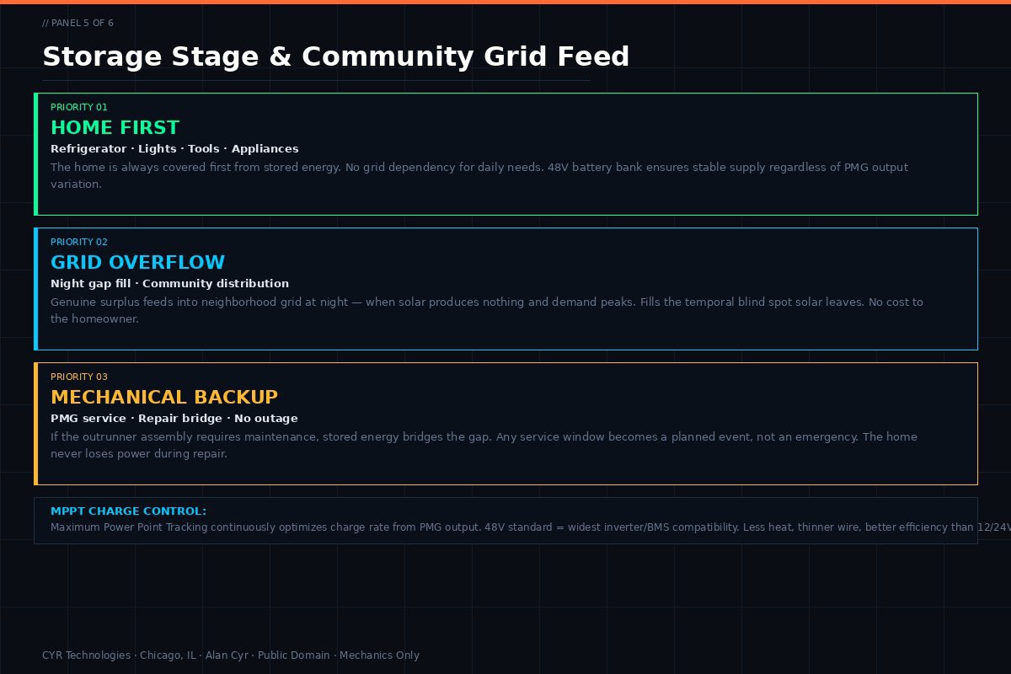Click the "MPPT CHARGE CONTROL:" heading
Screen dimensions: 1011x674
pos(128,511)
